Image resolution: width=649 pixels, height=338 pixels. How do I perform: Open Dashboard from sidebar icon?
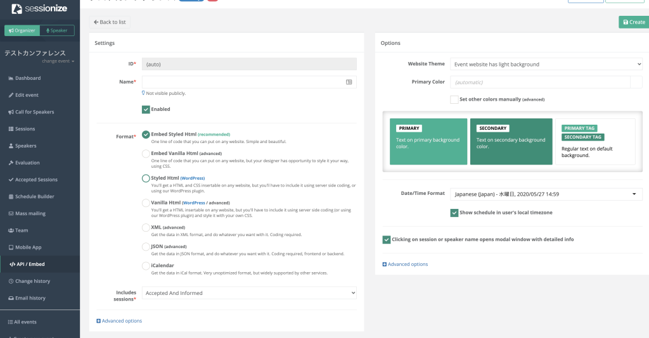click(10, 78)
